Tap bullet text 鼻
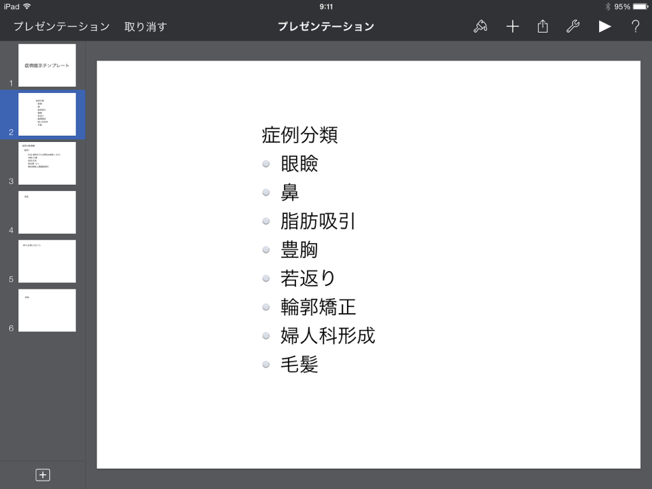The width and height of the screenshot is (652, 489). pyautogui.click(x=290, y=192)
